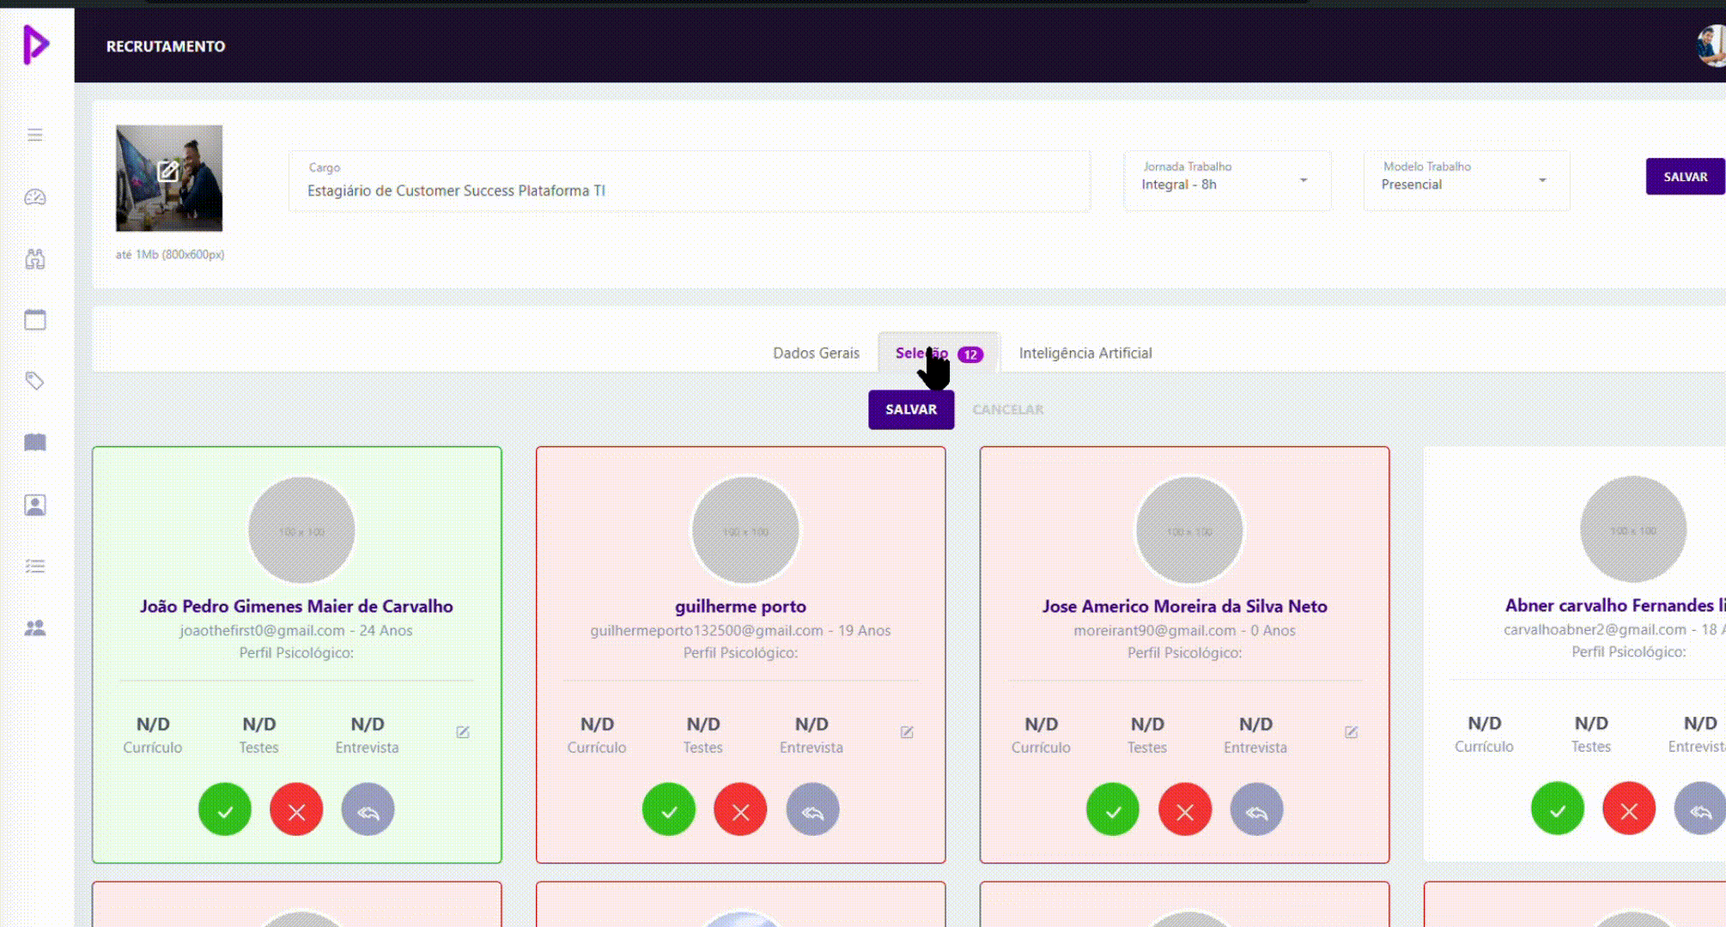Click the top-right SALVAR button

pyautogui.click(x=1686, y=177)
